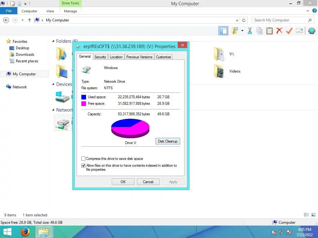Toggle the preview pane layout icon
The height and width of the screenshot is (238, 318).
pos(223,31)
